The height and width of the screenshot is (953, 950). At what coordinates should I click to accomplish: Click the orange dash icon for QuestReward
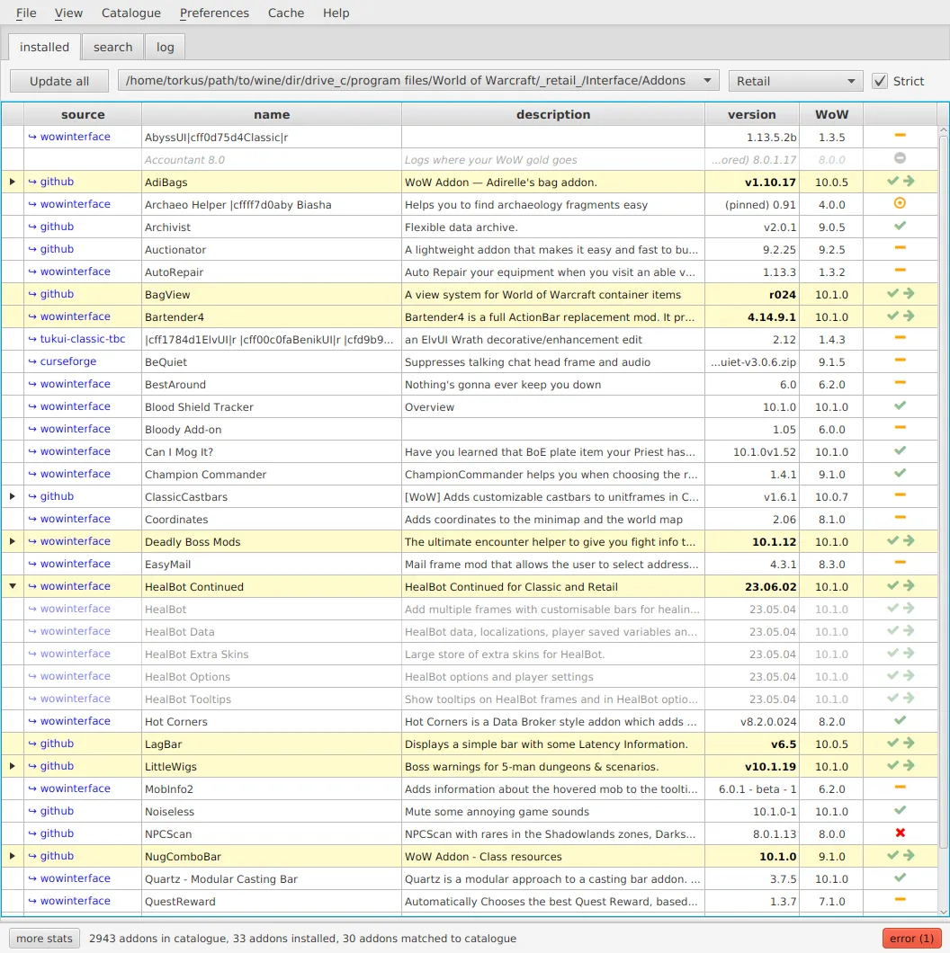[x=901, y=900]
